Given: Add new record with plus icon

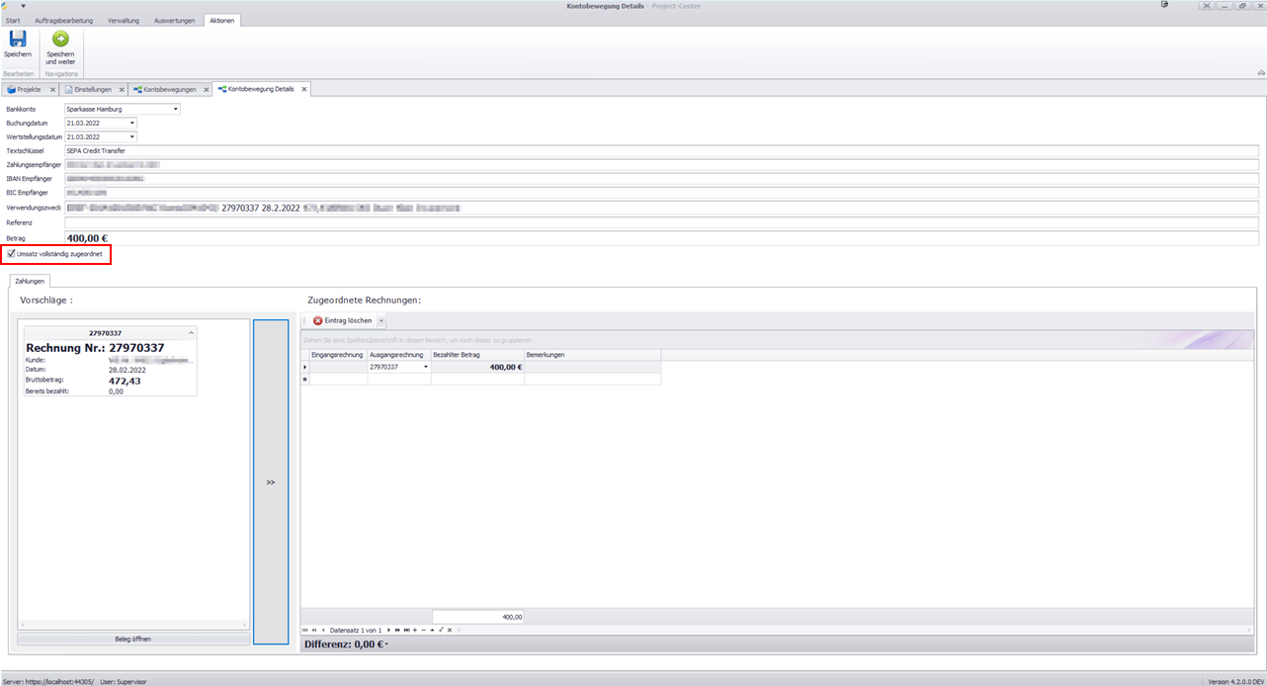Looking at the screenshot, I should tap(415, 630).
